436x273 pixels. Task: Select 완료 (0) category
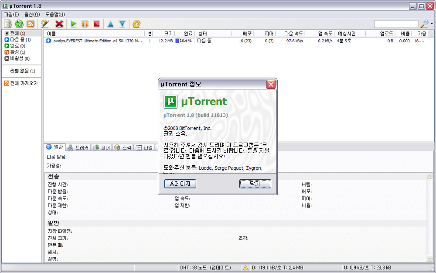15,46
